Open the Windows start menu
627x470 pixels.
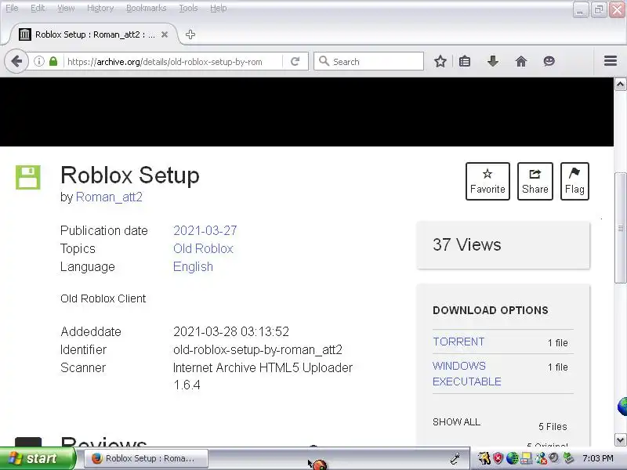[x=37, y=458]
